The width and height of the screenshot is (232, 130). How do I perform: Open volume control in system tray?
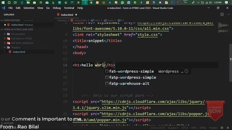point(210,3)
